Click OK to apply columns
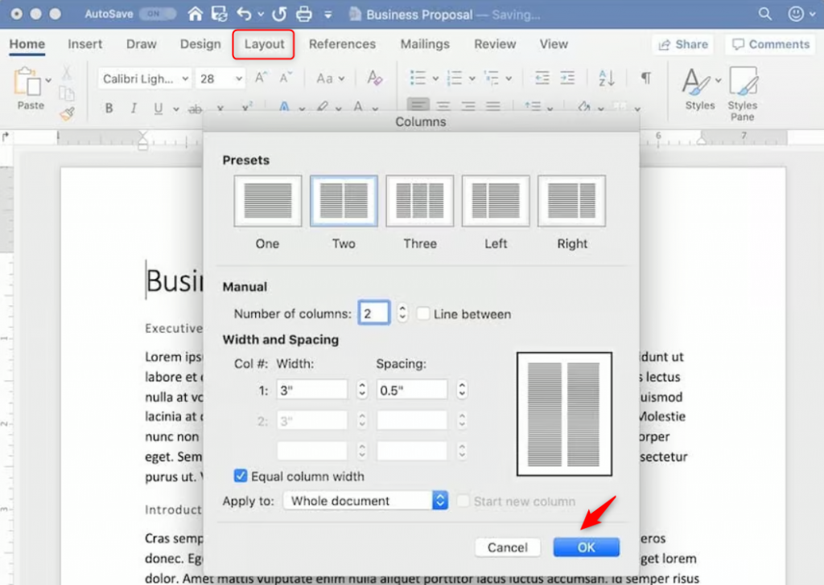Viewport: 824px width, 585px height. tap(586, 547)
